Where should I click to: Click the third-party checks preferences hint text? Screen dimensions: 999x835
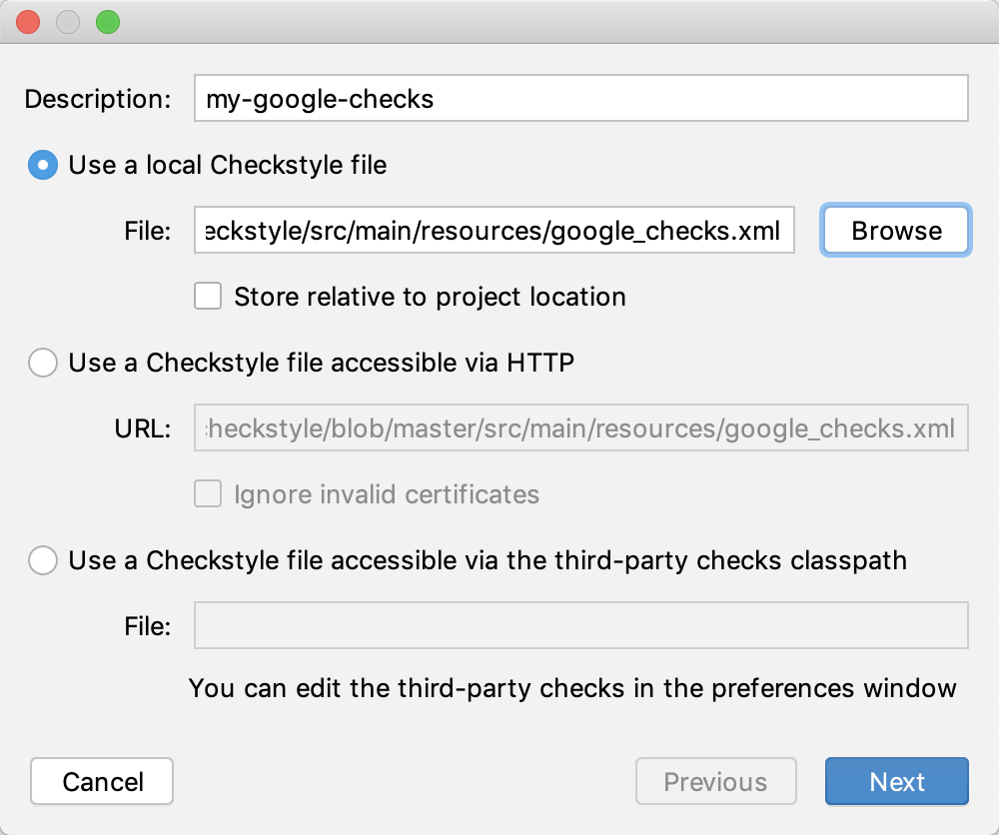pos(572,688)
